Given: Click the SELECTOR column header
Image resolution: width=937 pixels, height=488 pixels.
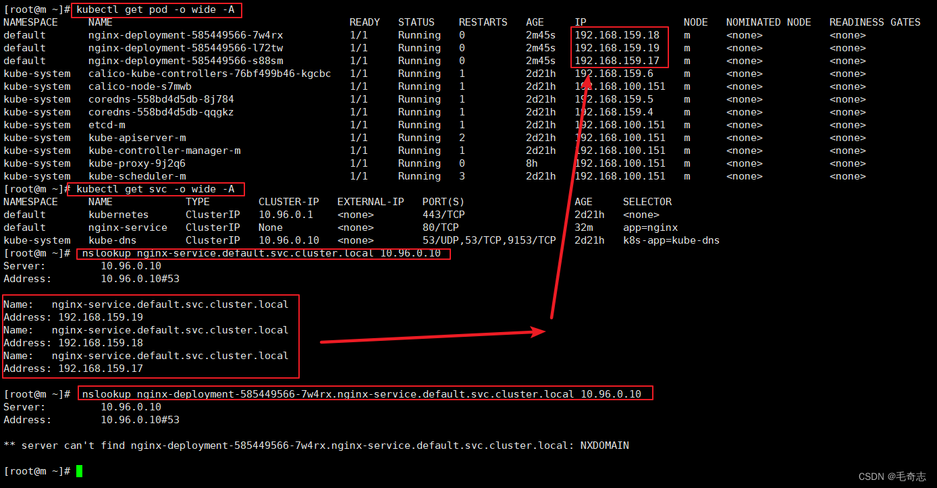Looking at the screenshot, I should pos(647,202).
